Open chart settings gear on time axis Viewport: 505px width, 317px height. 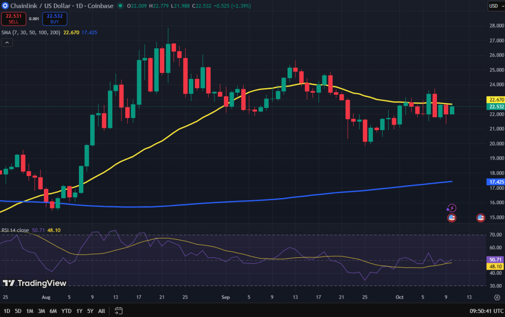click(x=496, y=297)
